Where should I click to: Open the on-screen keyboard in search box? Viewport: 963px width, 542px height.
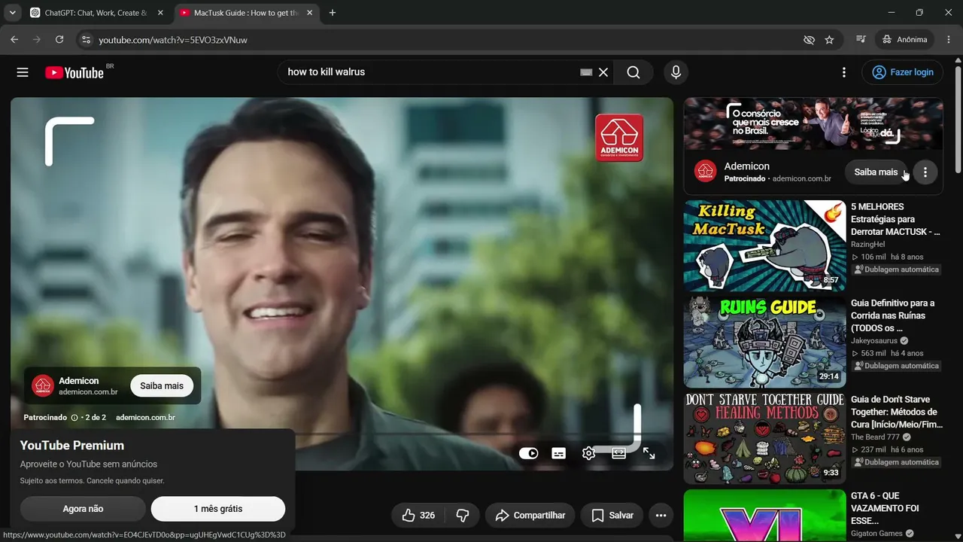[586, 72]
